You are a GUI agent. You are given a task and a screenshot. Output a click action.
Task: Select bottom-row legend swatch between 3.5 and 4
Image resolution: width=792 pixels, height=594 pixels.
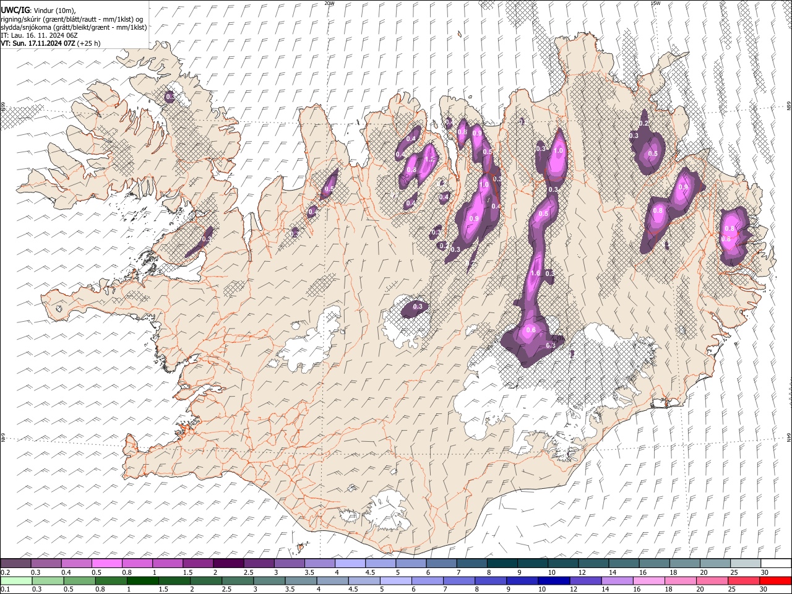click(x=301, y=580)
